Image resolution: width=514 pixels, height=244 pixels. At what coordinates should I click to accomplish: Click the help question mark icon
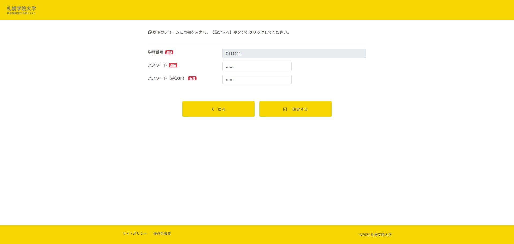(x=150, y=32)
